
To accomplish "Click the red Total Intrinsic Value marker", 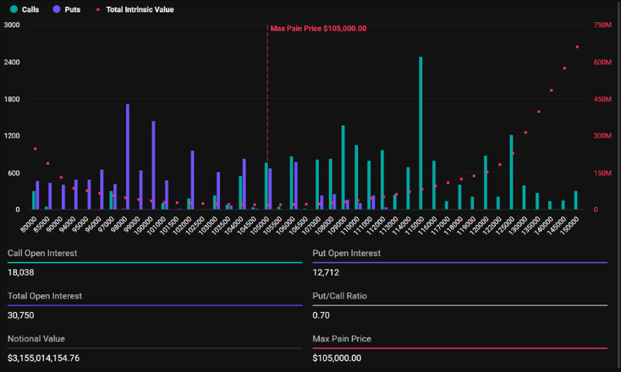I will [x=98, y=8].
